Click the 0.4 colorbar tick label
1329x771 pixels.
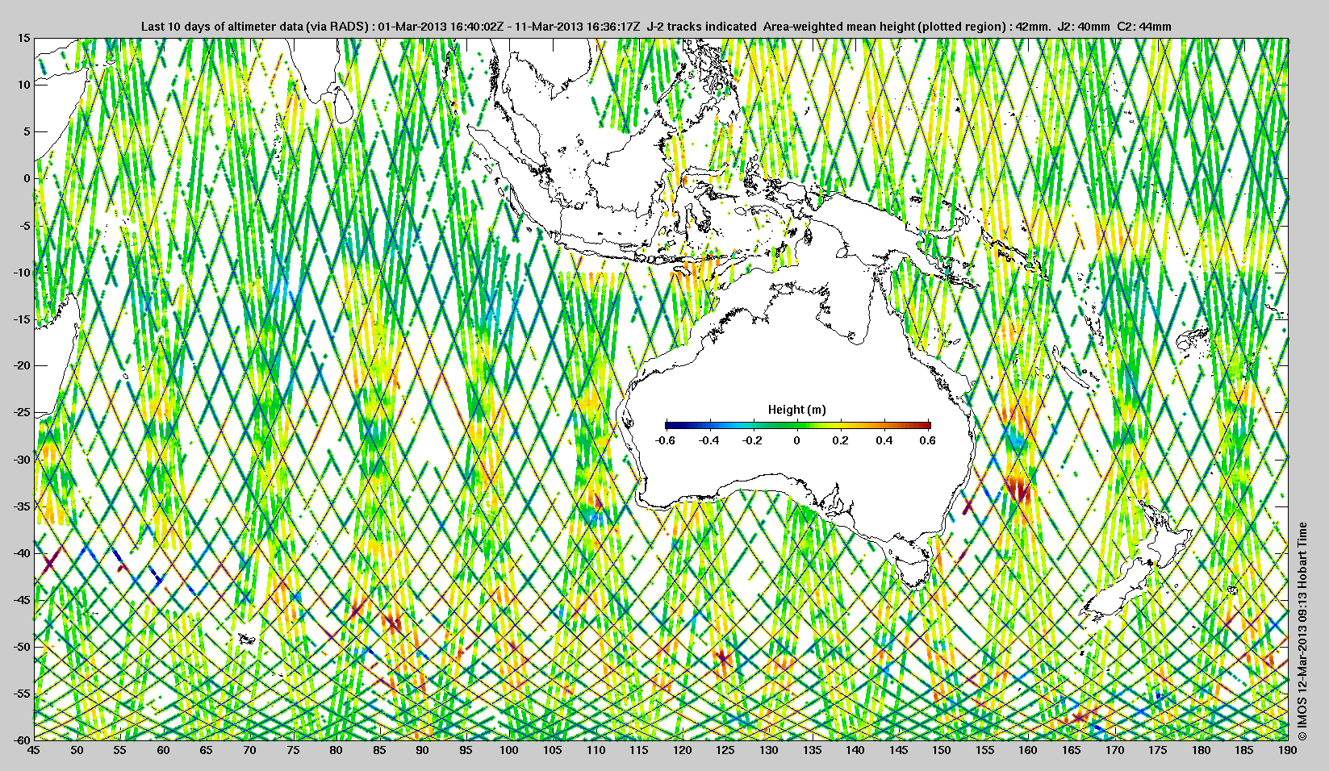pos(884,441)
